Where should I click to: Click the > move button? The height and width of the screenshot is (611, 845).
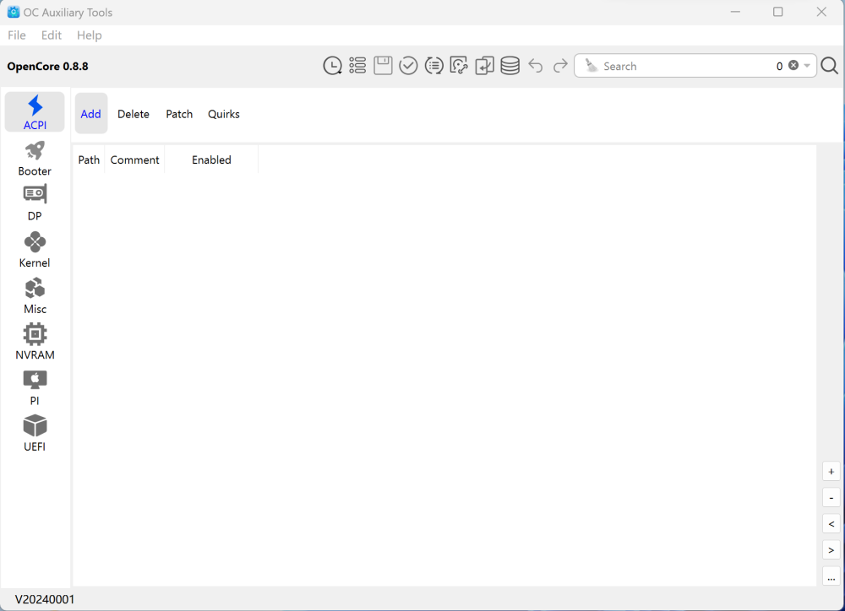[831, 550]
